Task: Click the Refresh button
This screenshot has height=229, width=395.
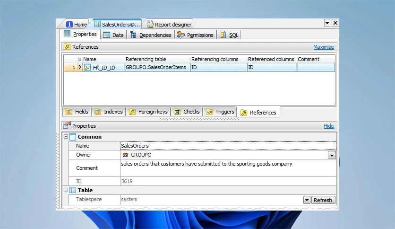Action: (x=323, y=200)
